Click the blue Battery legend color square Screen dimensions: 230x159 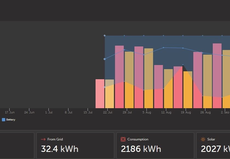(4, 120)
